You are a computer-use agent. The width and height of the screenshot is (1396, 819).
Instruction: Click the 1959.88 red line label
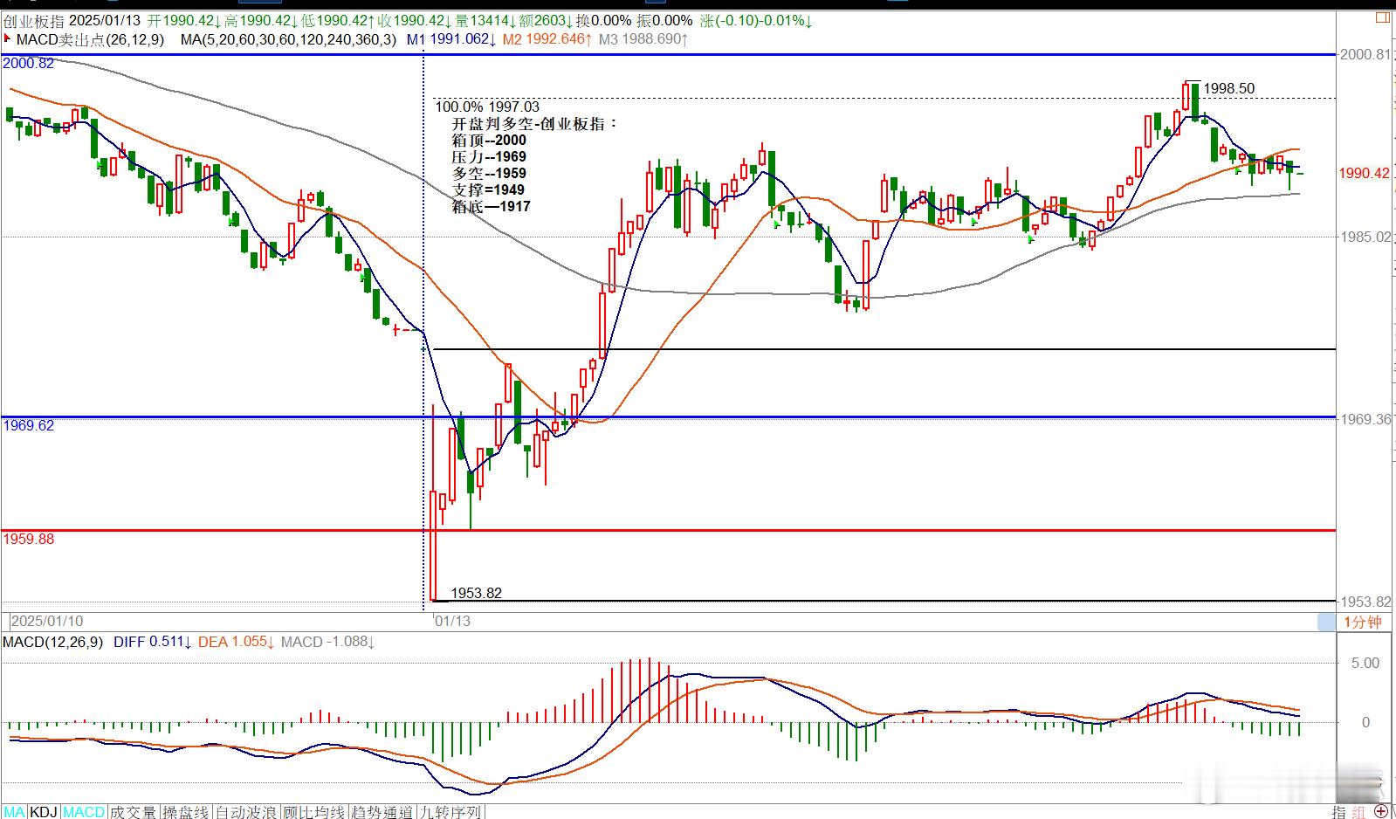coord(29,539)
